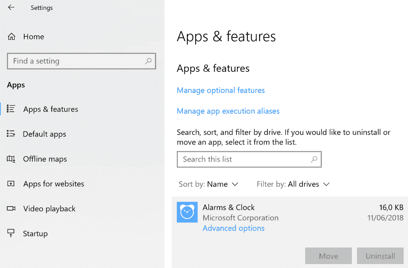
Task: Open Manage optional features link
Action: coord(221,91)
